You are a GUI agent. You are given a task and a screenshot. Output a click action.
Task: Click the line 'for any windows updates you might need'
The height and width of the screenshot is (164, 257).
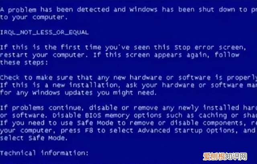pyautogui.click(x=78, y=93)
